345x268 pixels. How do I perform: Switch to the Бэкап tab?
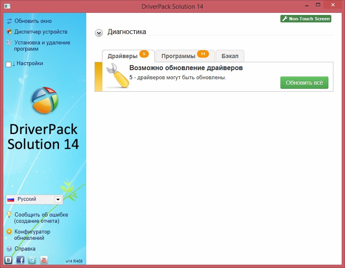(230, 56)
